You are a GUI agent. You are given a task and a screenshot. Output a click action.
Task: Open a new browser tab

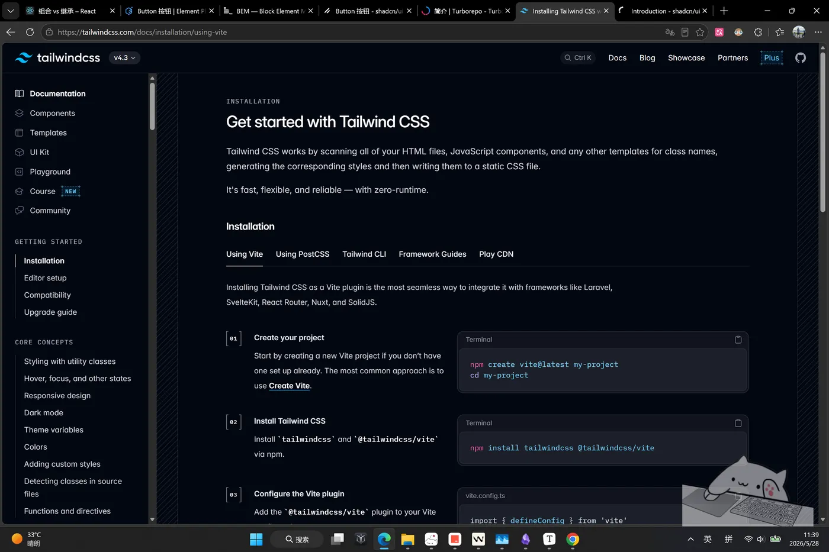(724, 11)
